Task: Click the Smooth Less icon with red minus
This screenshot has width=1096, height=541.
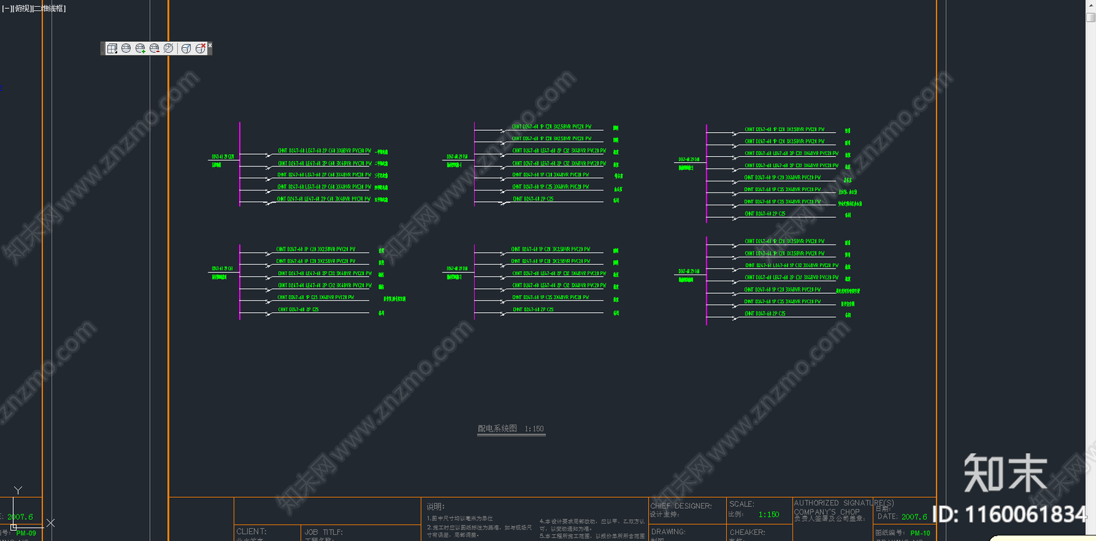Action: (x=154, y=49)
